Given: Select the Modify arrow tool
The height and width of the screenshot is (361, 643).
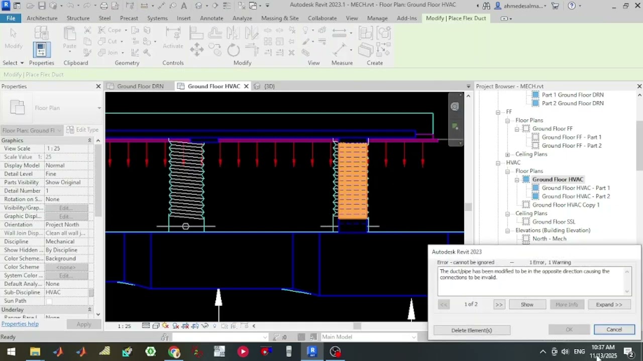Looking at the screenshot, I should tap(13, 34).
